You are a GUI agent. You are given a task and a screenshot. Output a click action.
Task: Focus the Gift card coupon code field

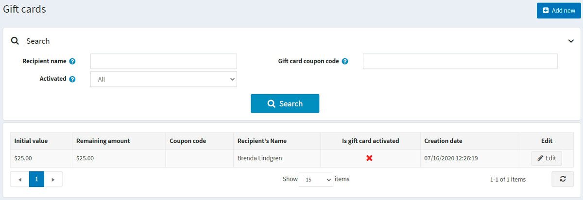pyautogui.click(x=460, y=62)
